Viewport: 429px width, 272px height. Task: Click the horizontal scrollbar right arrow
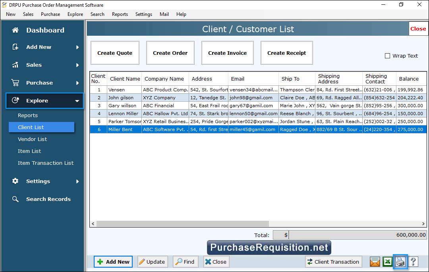point(423,224)
